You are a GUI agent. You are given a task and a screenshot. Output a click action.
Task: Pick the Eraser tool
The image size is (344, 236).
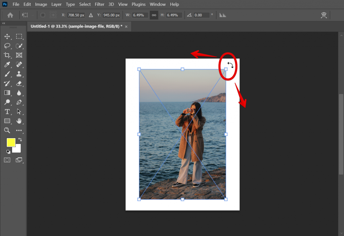19,83
